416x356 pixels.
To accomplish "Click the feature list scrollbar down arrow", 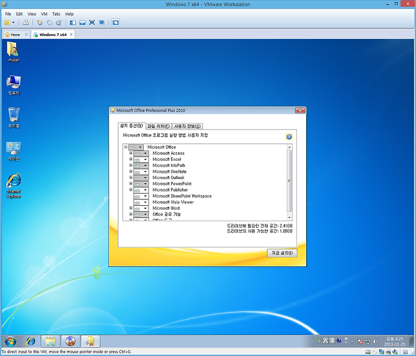I will [289, 217].
